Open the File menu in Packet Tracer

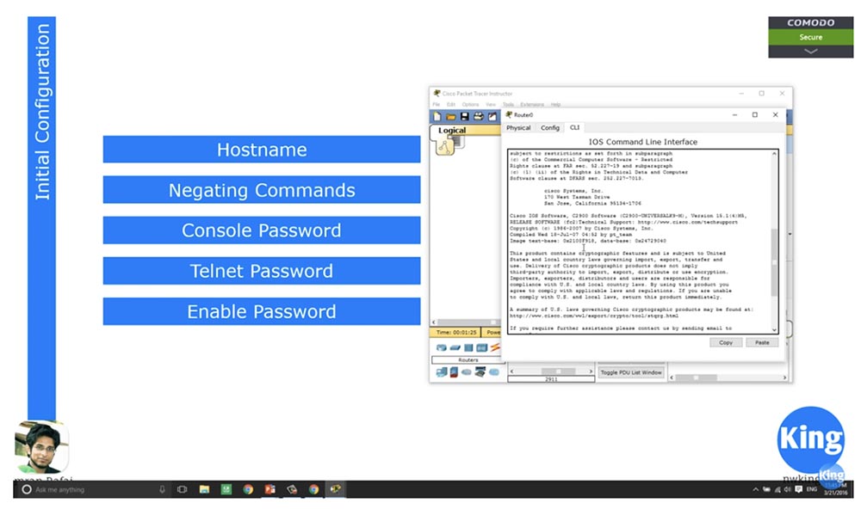pyautogui.click(x=437, y=104)
